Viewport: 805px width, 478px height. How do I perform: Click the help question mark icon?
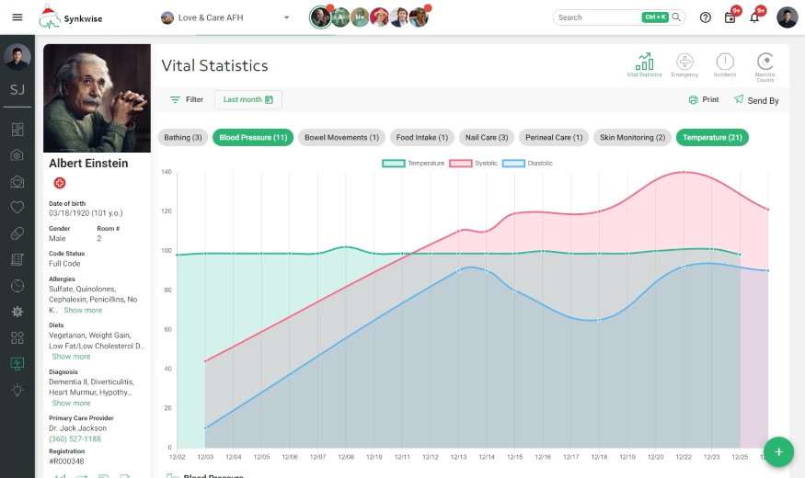[706, 17]
